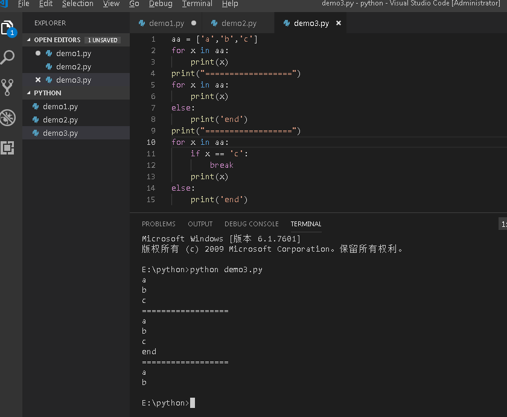
Task: Open the Extensions icon
Action: 8,148
